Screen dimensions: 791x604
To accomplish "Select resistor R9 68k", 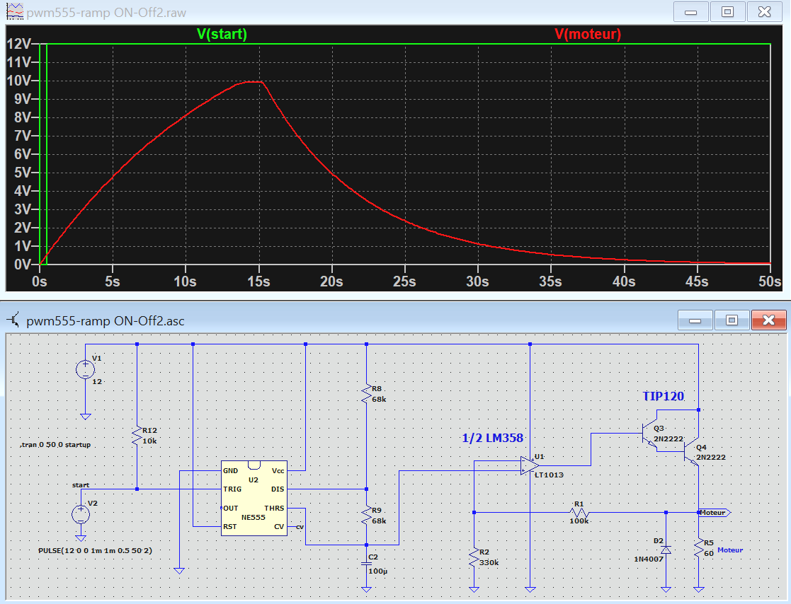I will pos(367,516).
